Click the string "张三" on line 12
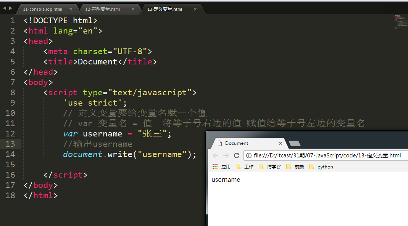Viewport: 408px width, 226px height. (152, 134)
